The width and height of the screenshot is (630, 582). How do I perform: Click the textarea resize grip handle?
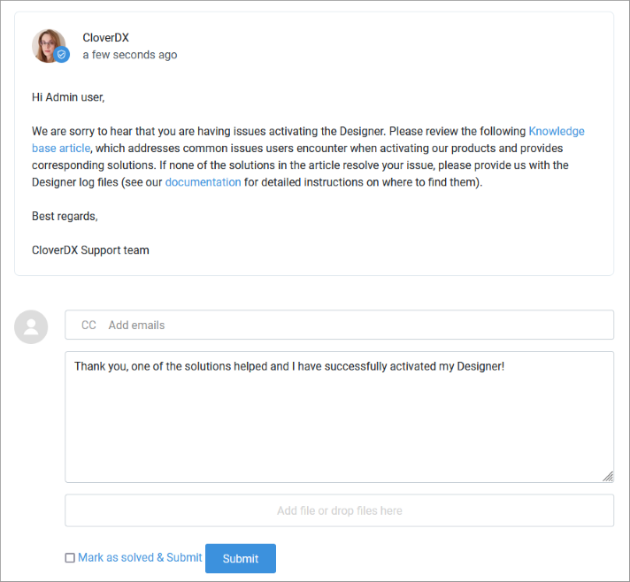point(608,477)
